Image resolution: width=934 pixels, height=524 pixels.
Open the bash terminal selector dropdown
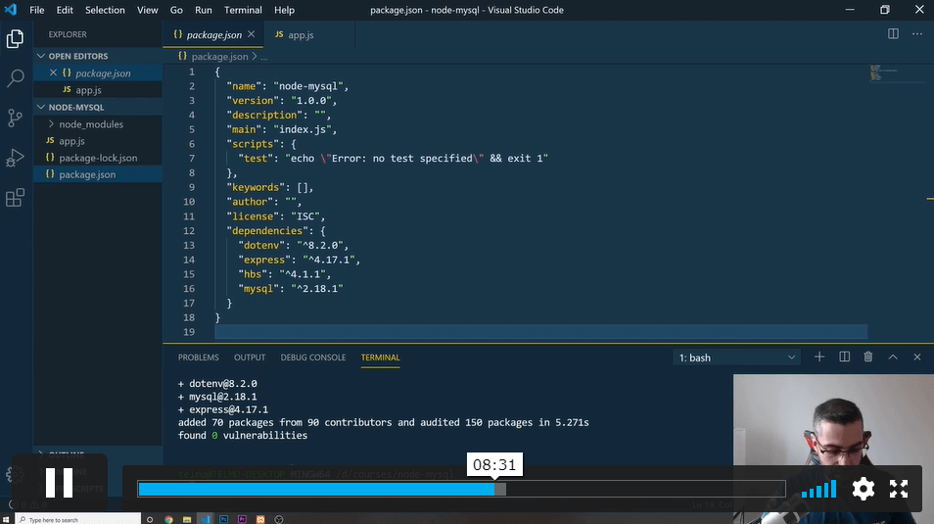(x=737, y=357)
